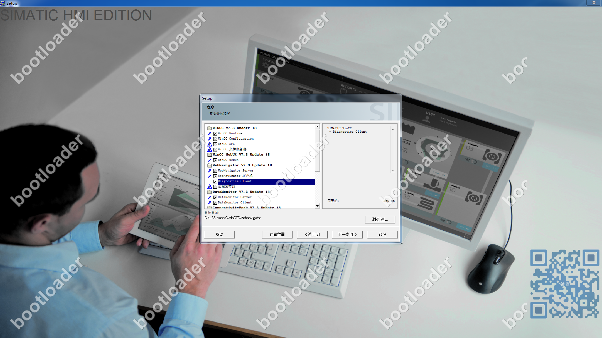This screenshot has width=602, height=338.
Task: Select the highlighted Diagnostics Client row
Action: (x=266, y=182)
